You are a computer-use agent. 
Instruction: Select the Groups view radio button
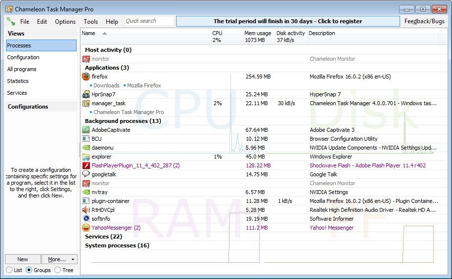[x=29, y=270]
